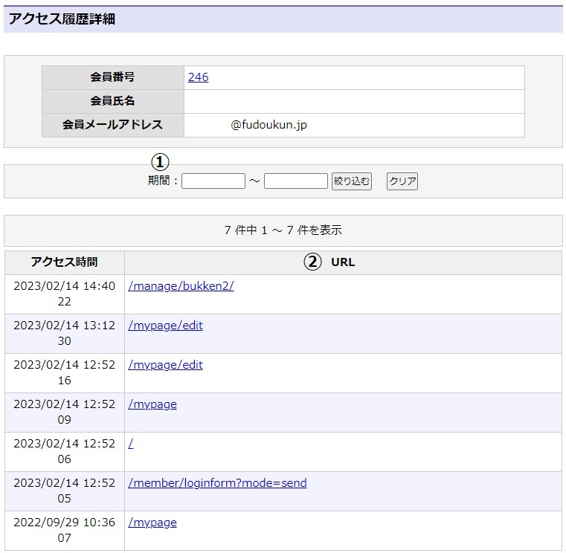
Task: Click the period end date field
Action: point(296,181)
